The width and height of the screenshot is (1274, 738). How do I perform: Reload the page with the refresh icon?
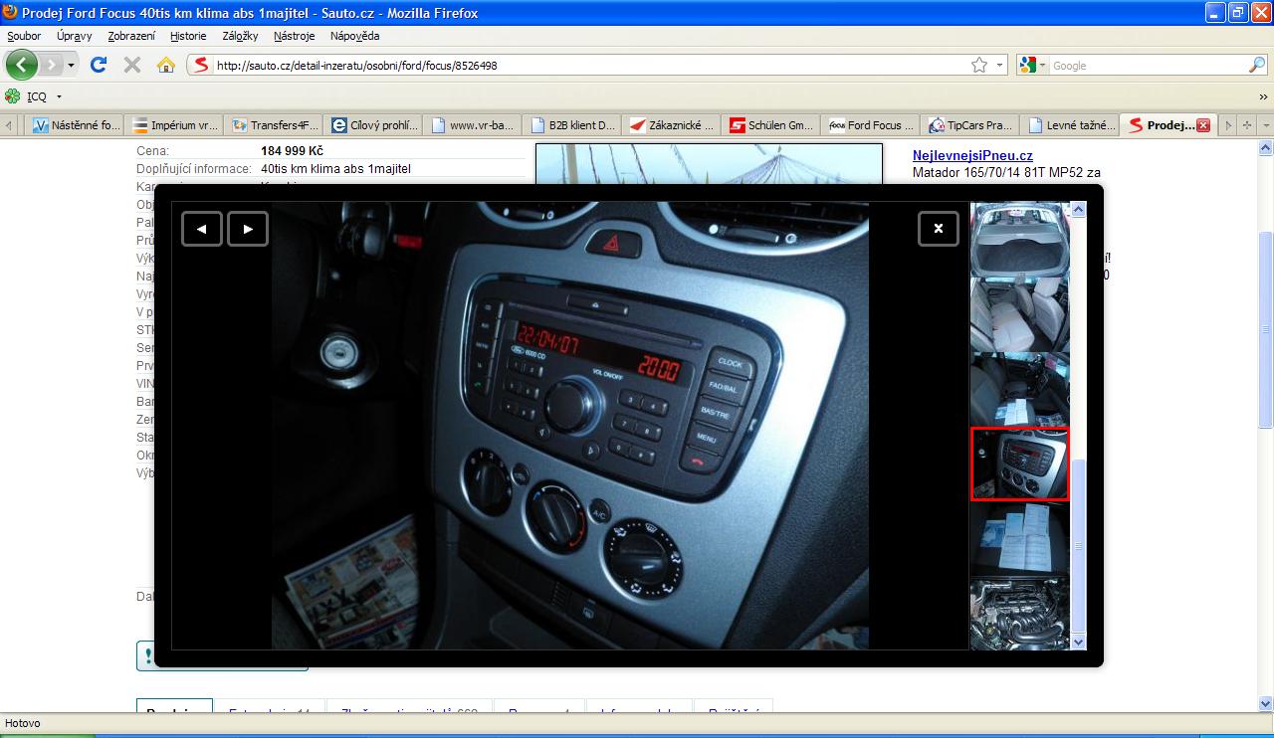(x=98, y=65)
